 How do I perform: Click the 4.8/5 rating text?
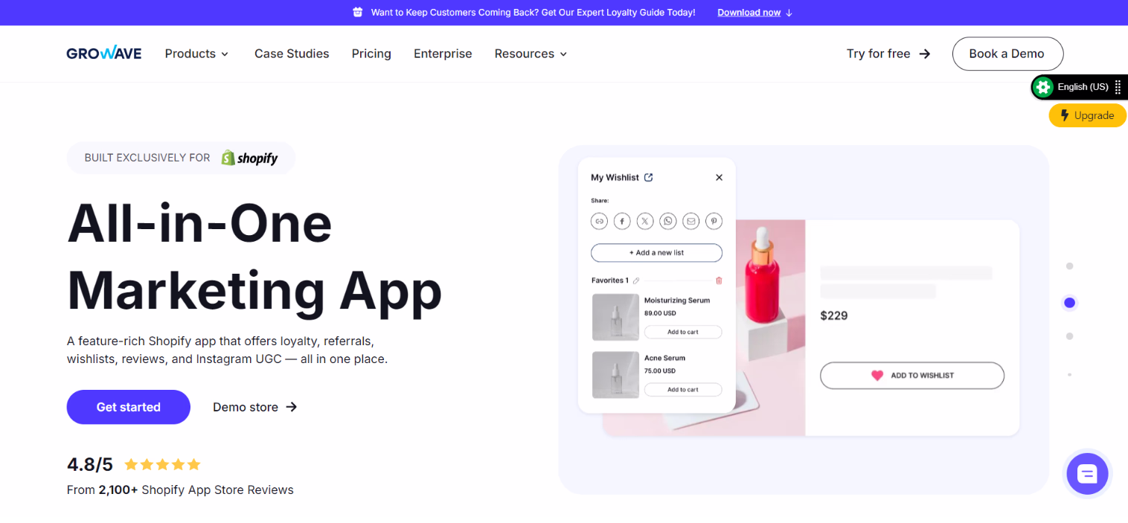[90, 465]
